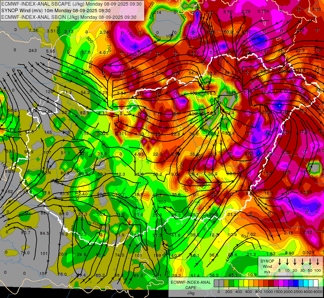
Task: Click the 50 m/s wind arrow in legend
Action: click(x=310, y=262)
